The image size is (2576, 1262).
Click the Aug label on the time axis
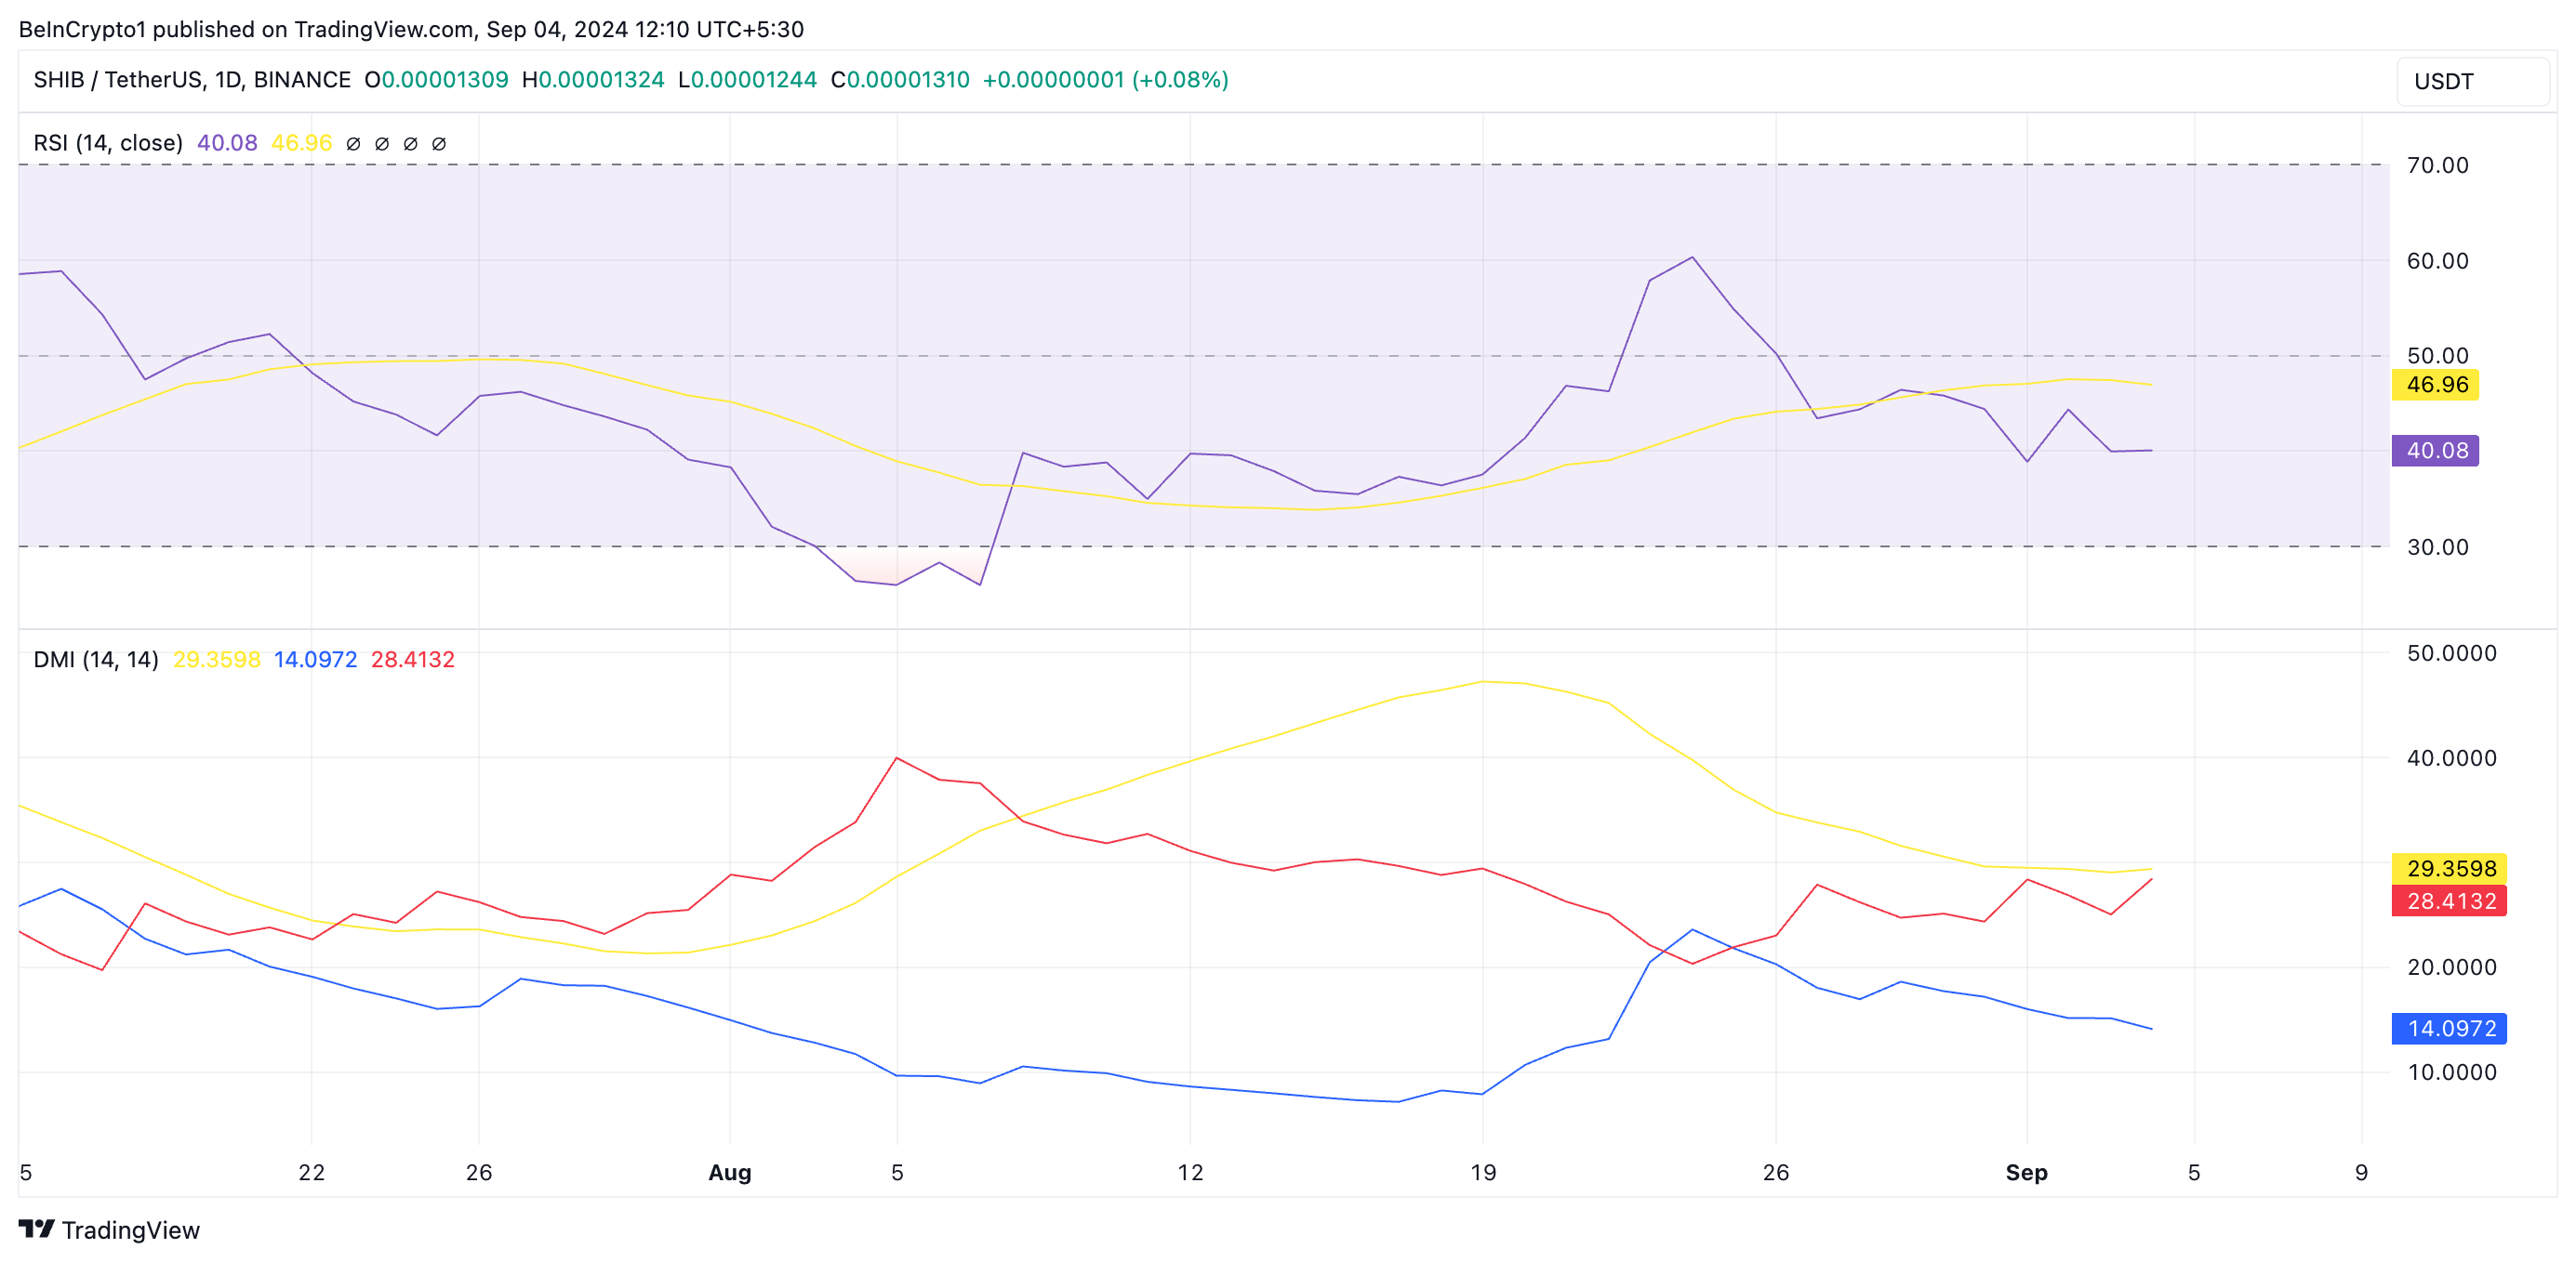(x=729, y=1172)
